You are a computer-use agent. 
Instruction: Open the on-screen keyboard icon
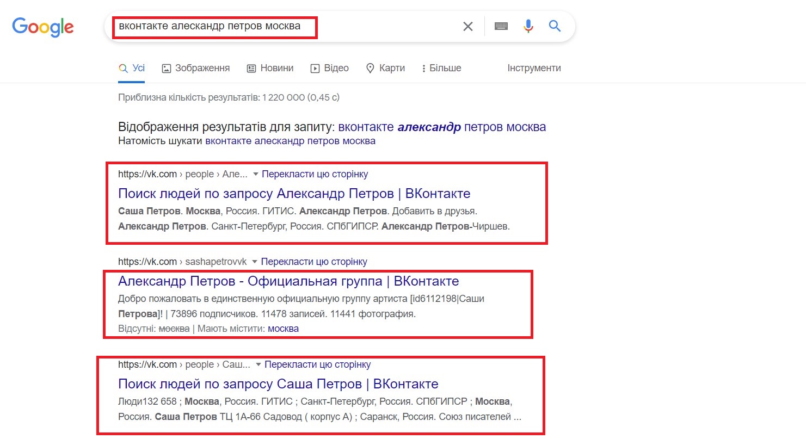tap(501, 26)
